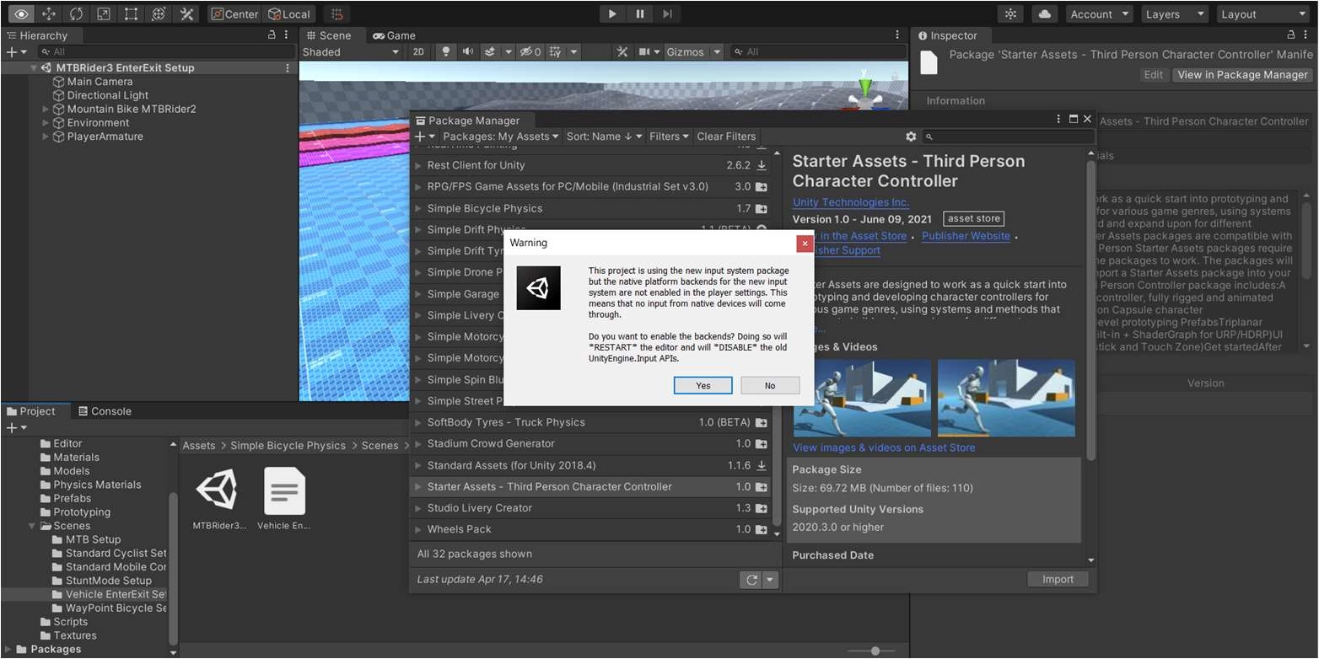Viewport: 1319px width, 659px height.
Task: Click Clear Filters in Package Manager
Action: click(x=726, y=136)
